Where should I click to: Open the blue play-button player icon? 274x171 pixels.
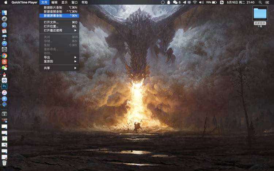pyautogui.click(x=4, y=99)
